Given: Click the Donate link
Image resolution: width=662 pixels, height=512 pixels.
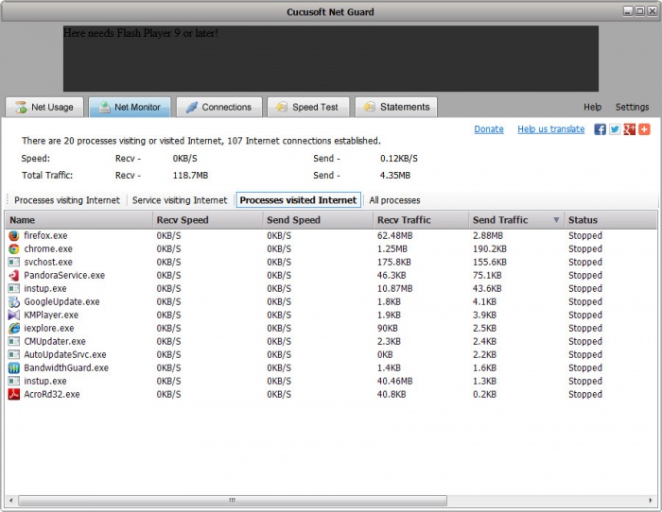Looking at the screenshot, I should click(488, 129).
